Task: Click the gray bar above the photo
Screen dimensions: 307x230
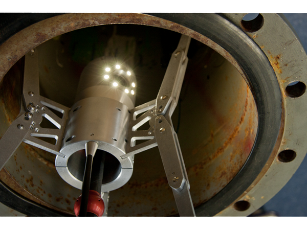Action: click(x=153, y=6)
